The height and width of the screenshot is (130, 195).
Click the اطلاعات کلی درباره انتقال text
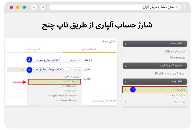pos(104,101)
